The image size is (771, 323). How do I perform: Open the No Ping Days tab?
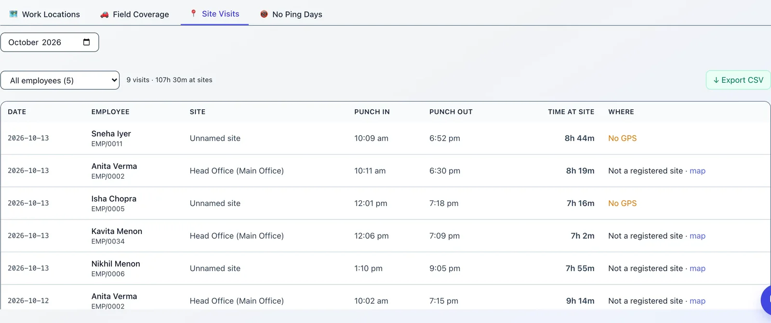tap(291, 14)
